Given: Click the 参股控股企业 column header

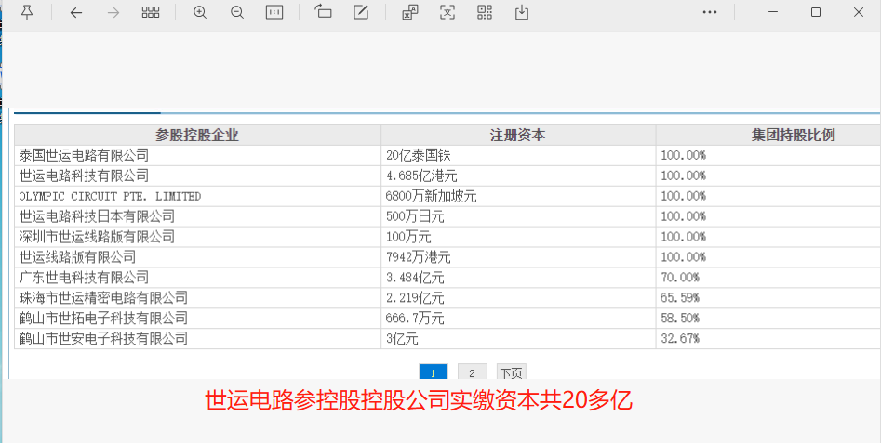Looking at the screenshot, I should [197, 135].
